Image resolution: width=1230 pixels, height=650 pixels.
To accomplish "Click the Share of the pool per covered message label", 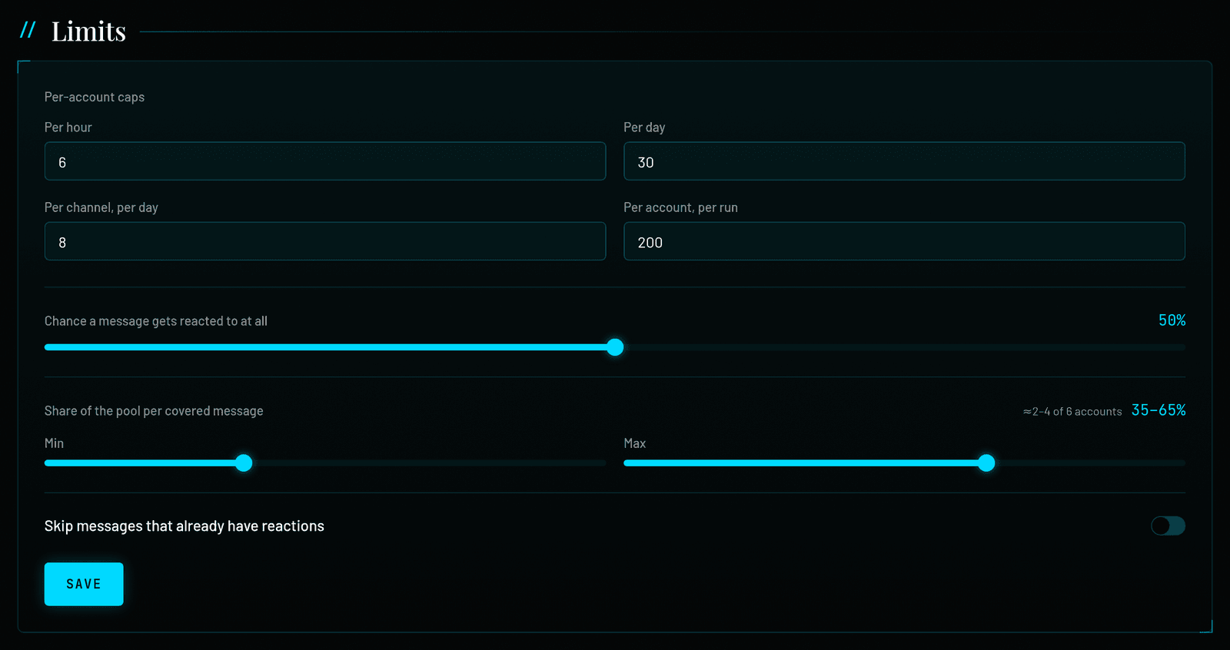I will click(154, 411).
